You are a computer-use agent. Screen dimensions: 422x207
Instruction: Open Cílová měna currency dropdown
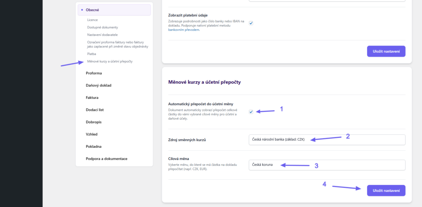click(x=327, y=165)
